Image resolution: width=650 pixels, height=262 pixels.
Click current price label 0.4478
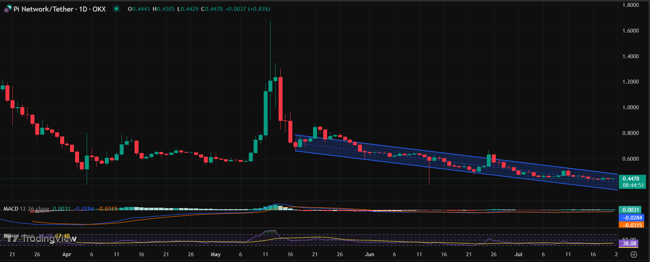(x=631, y=179)
